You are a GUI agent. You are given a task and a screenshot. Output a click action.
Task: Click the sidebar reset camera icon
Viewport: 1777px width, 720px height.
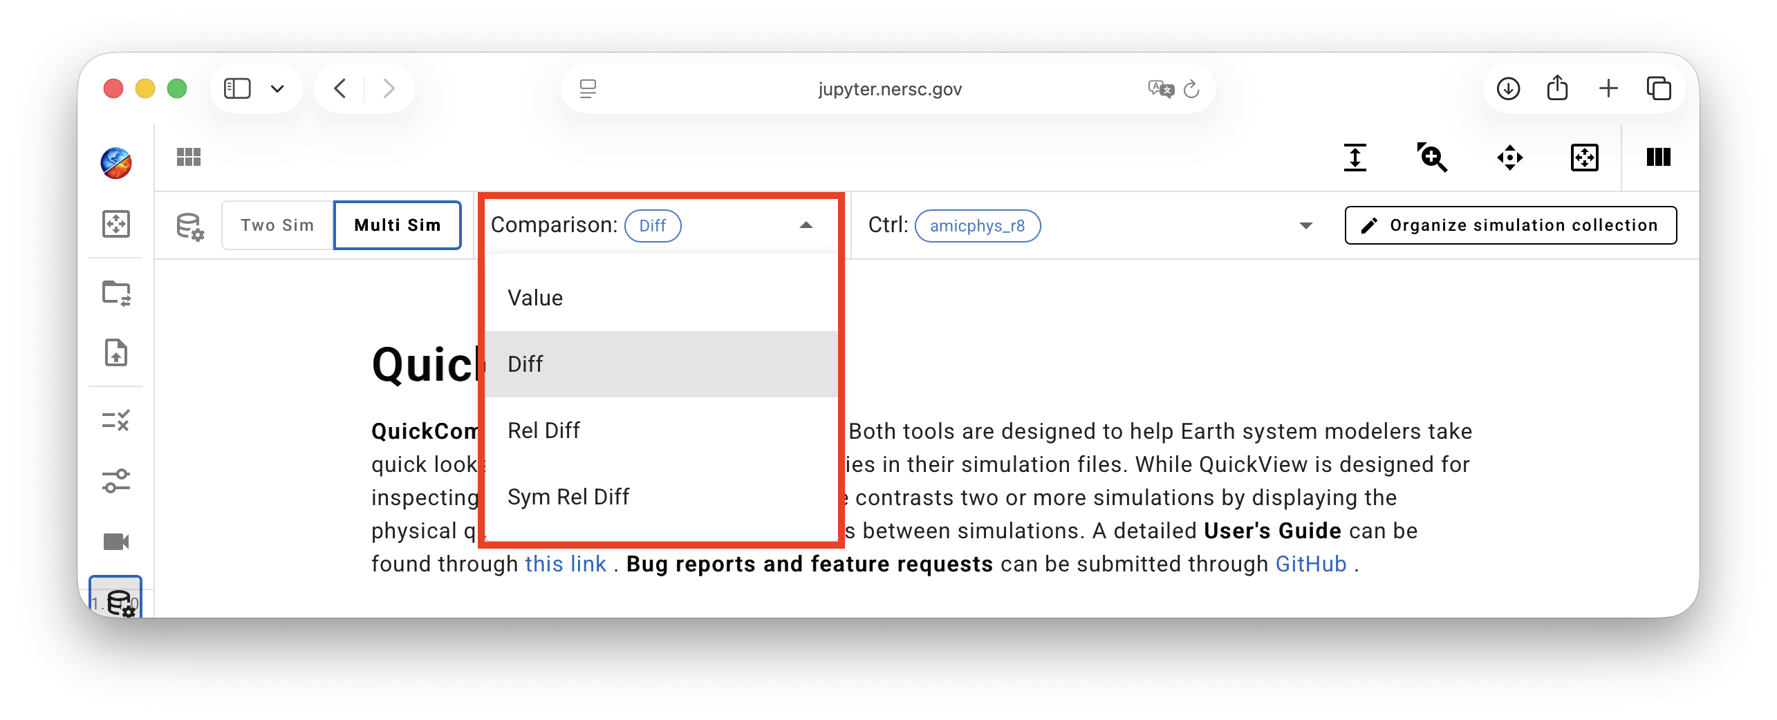(116, 224)
